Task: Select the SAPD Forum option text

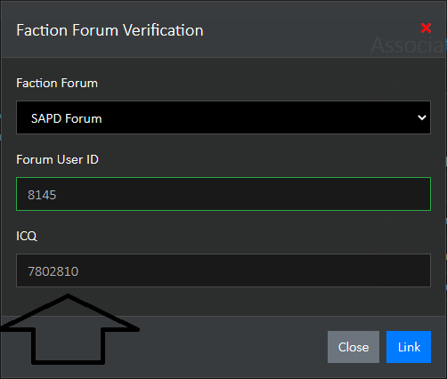Action: [x=67, y=118]
